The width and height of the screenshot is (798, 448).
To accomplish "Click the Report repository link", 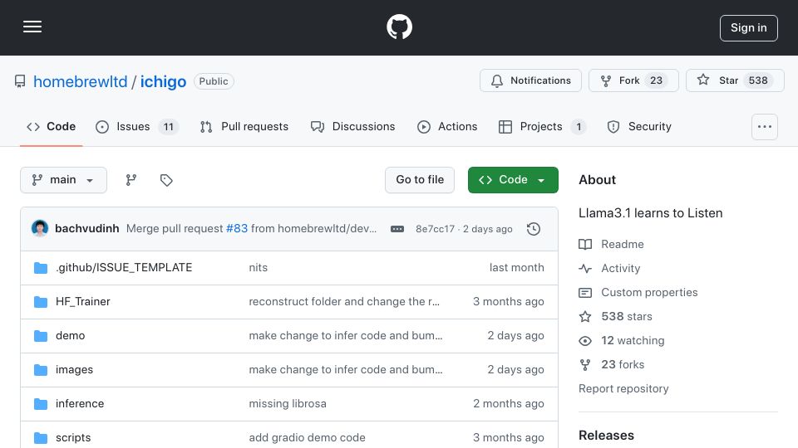I will pyautogui.click(x=623, y=388).
